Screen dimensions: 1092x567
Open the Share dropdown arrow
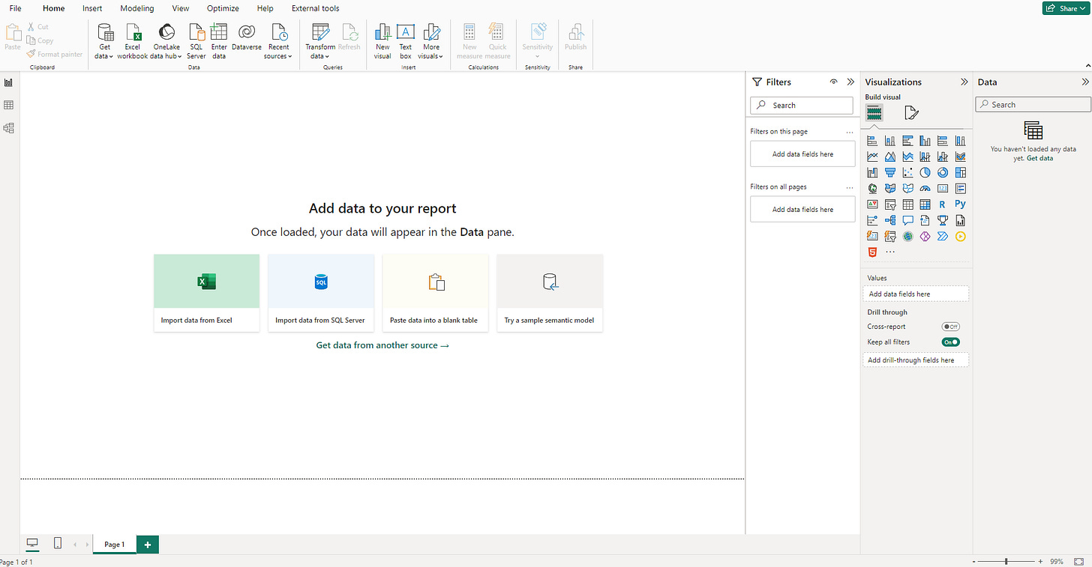(1081, 7)
